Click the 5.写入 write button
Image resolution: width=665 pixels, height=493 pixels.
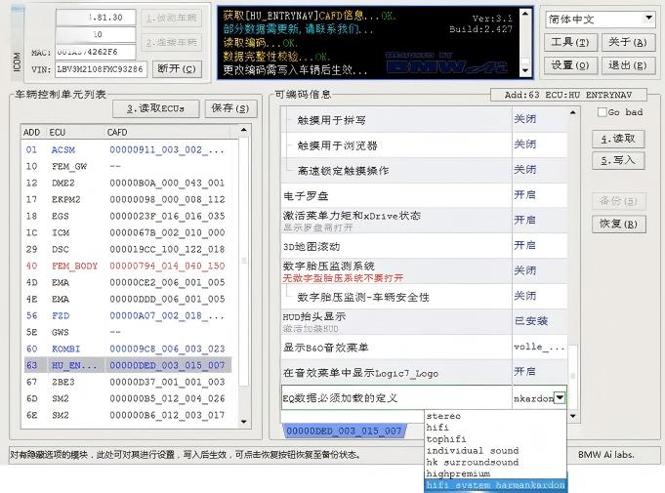pyautogui.click(x=618, y=160)
